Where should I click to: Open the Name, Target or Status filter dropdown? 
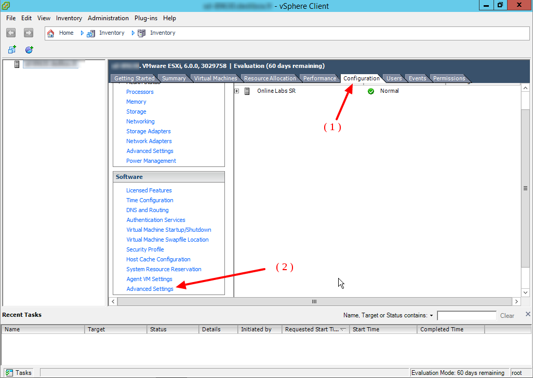tap(431, 316)
